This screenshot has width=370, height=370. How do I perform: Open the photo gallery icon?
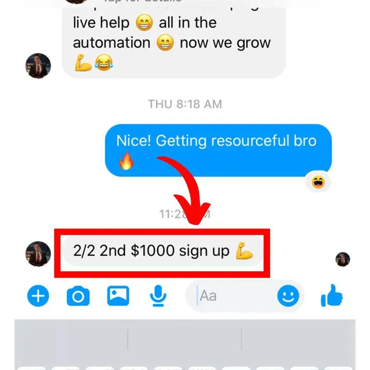tap(118, 296)
